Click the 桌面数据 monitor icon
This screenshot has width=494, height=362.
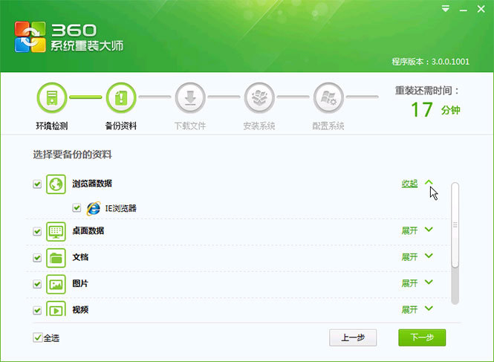tap(56, 231)
